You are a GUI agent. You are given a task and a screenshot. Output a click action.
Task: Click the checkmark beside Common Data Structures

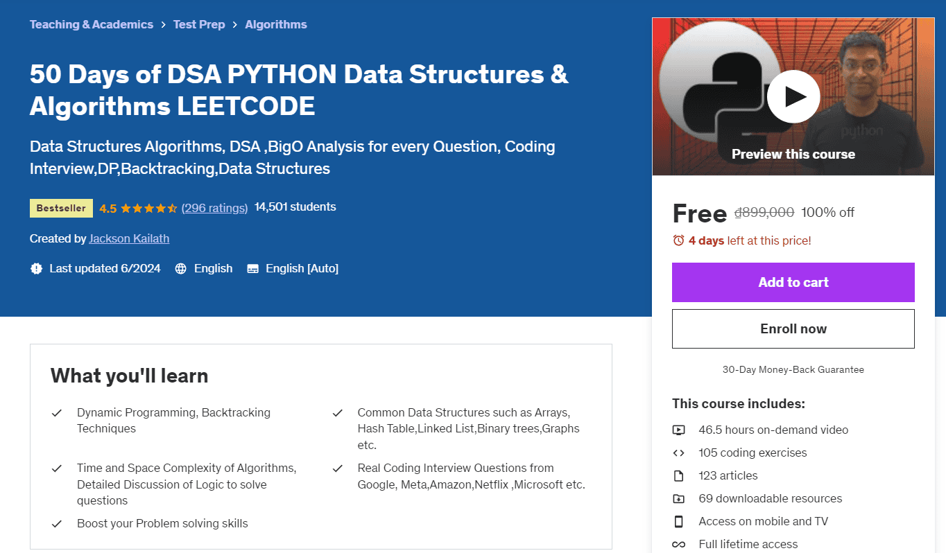(338, 413)
